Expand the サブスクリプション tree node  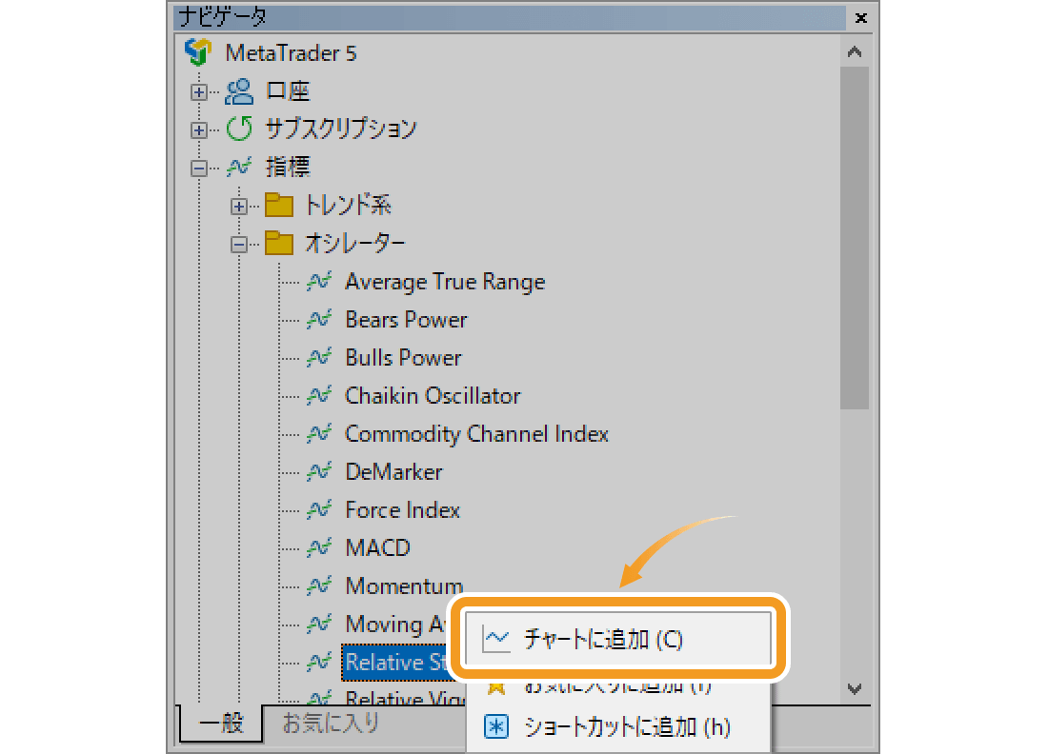[x=198, y=129]
